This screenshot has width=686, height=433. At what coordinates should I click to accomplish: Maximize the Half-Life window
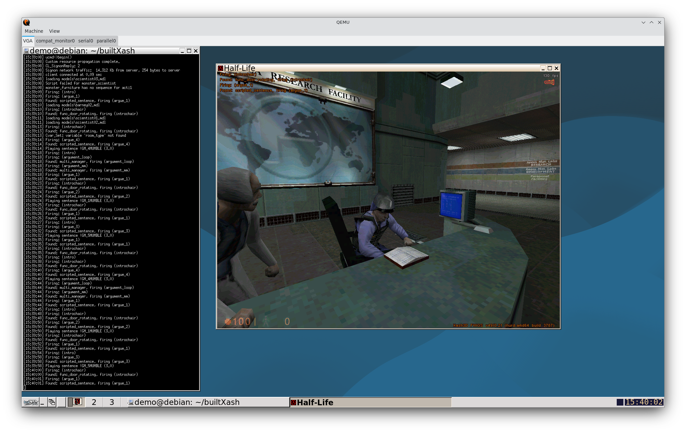pyautogui.click(x=550, y=68)
